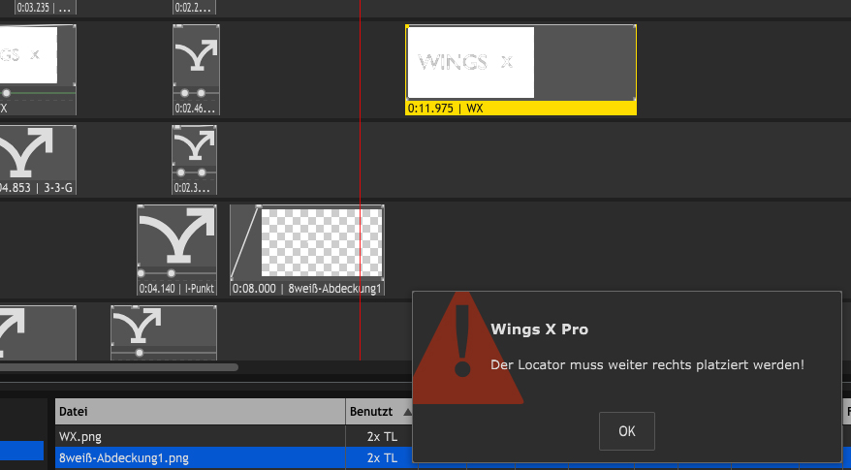
Task: Click the fade-in ramp of the 8weiß-Abdeckung1 clip
Action: click(x=243, y=242)
